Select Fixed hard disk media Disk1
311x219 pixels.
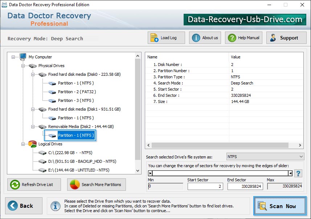(x=84, y=109)
